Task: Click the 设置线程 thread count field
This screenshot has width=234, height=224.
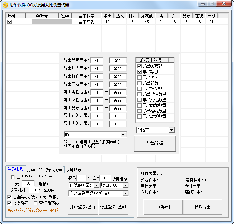Action: coord(33,190)
